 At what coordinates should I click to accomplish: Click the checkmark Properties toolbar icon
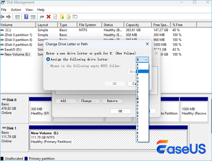pos(55,17)
